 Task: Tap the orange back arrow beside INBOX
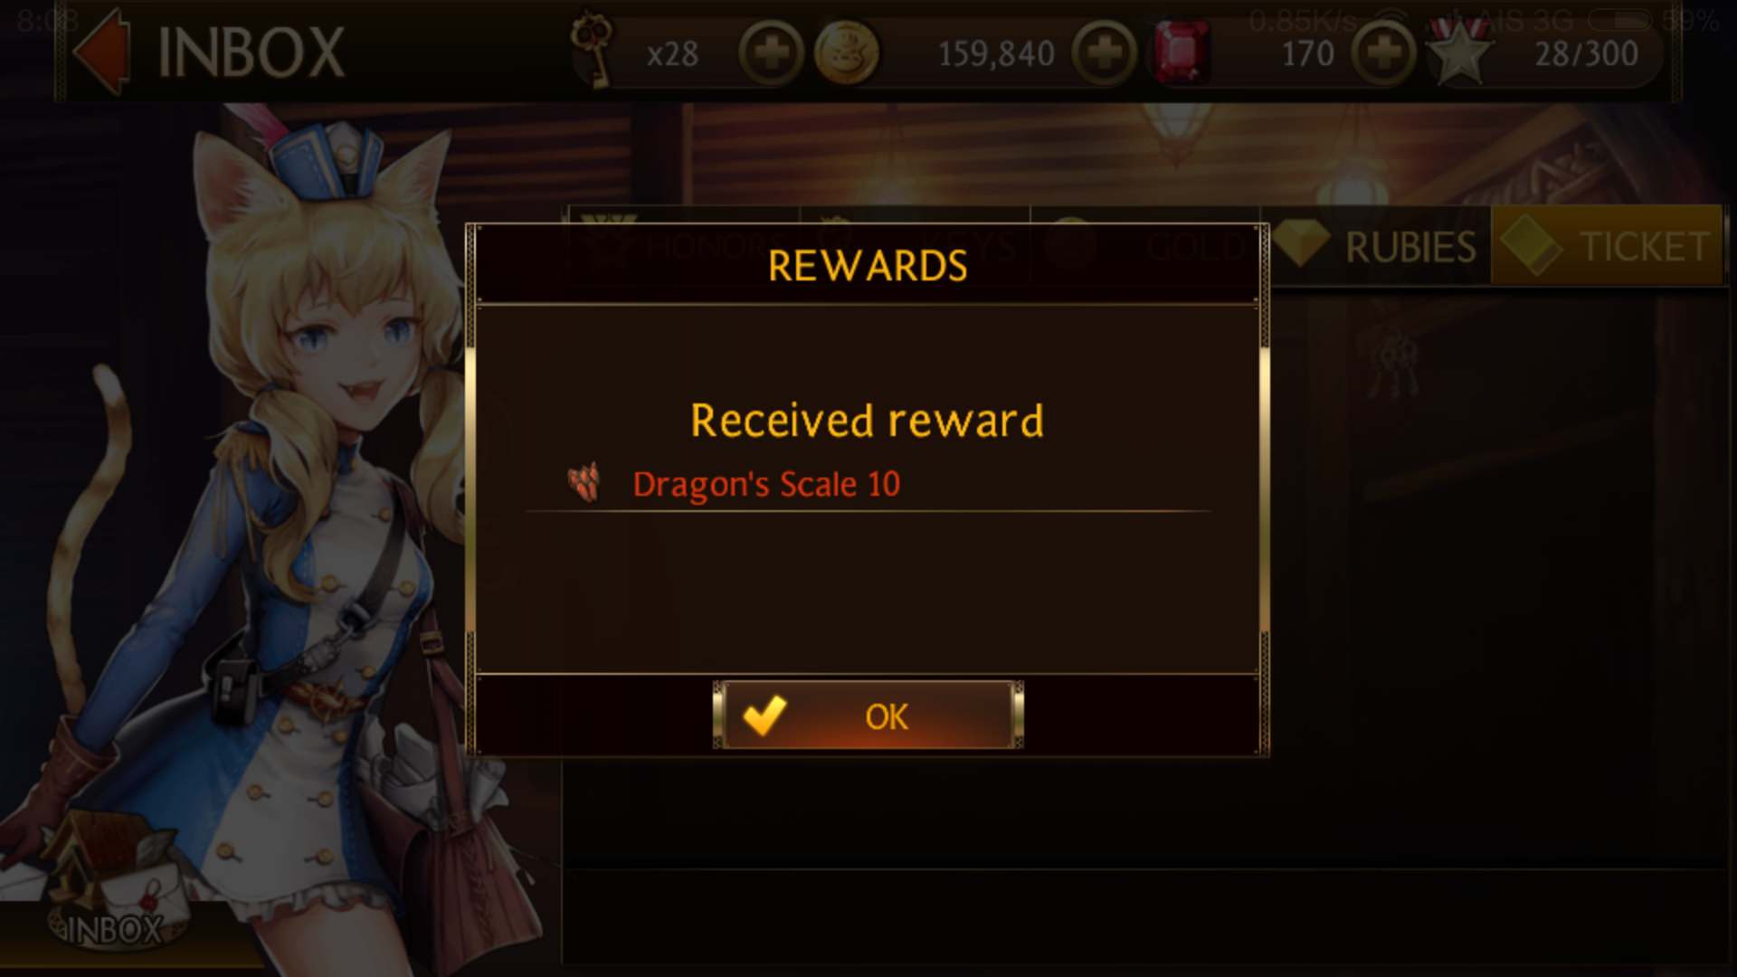coord(101,52)
